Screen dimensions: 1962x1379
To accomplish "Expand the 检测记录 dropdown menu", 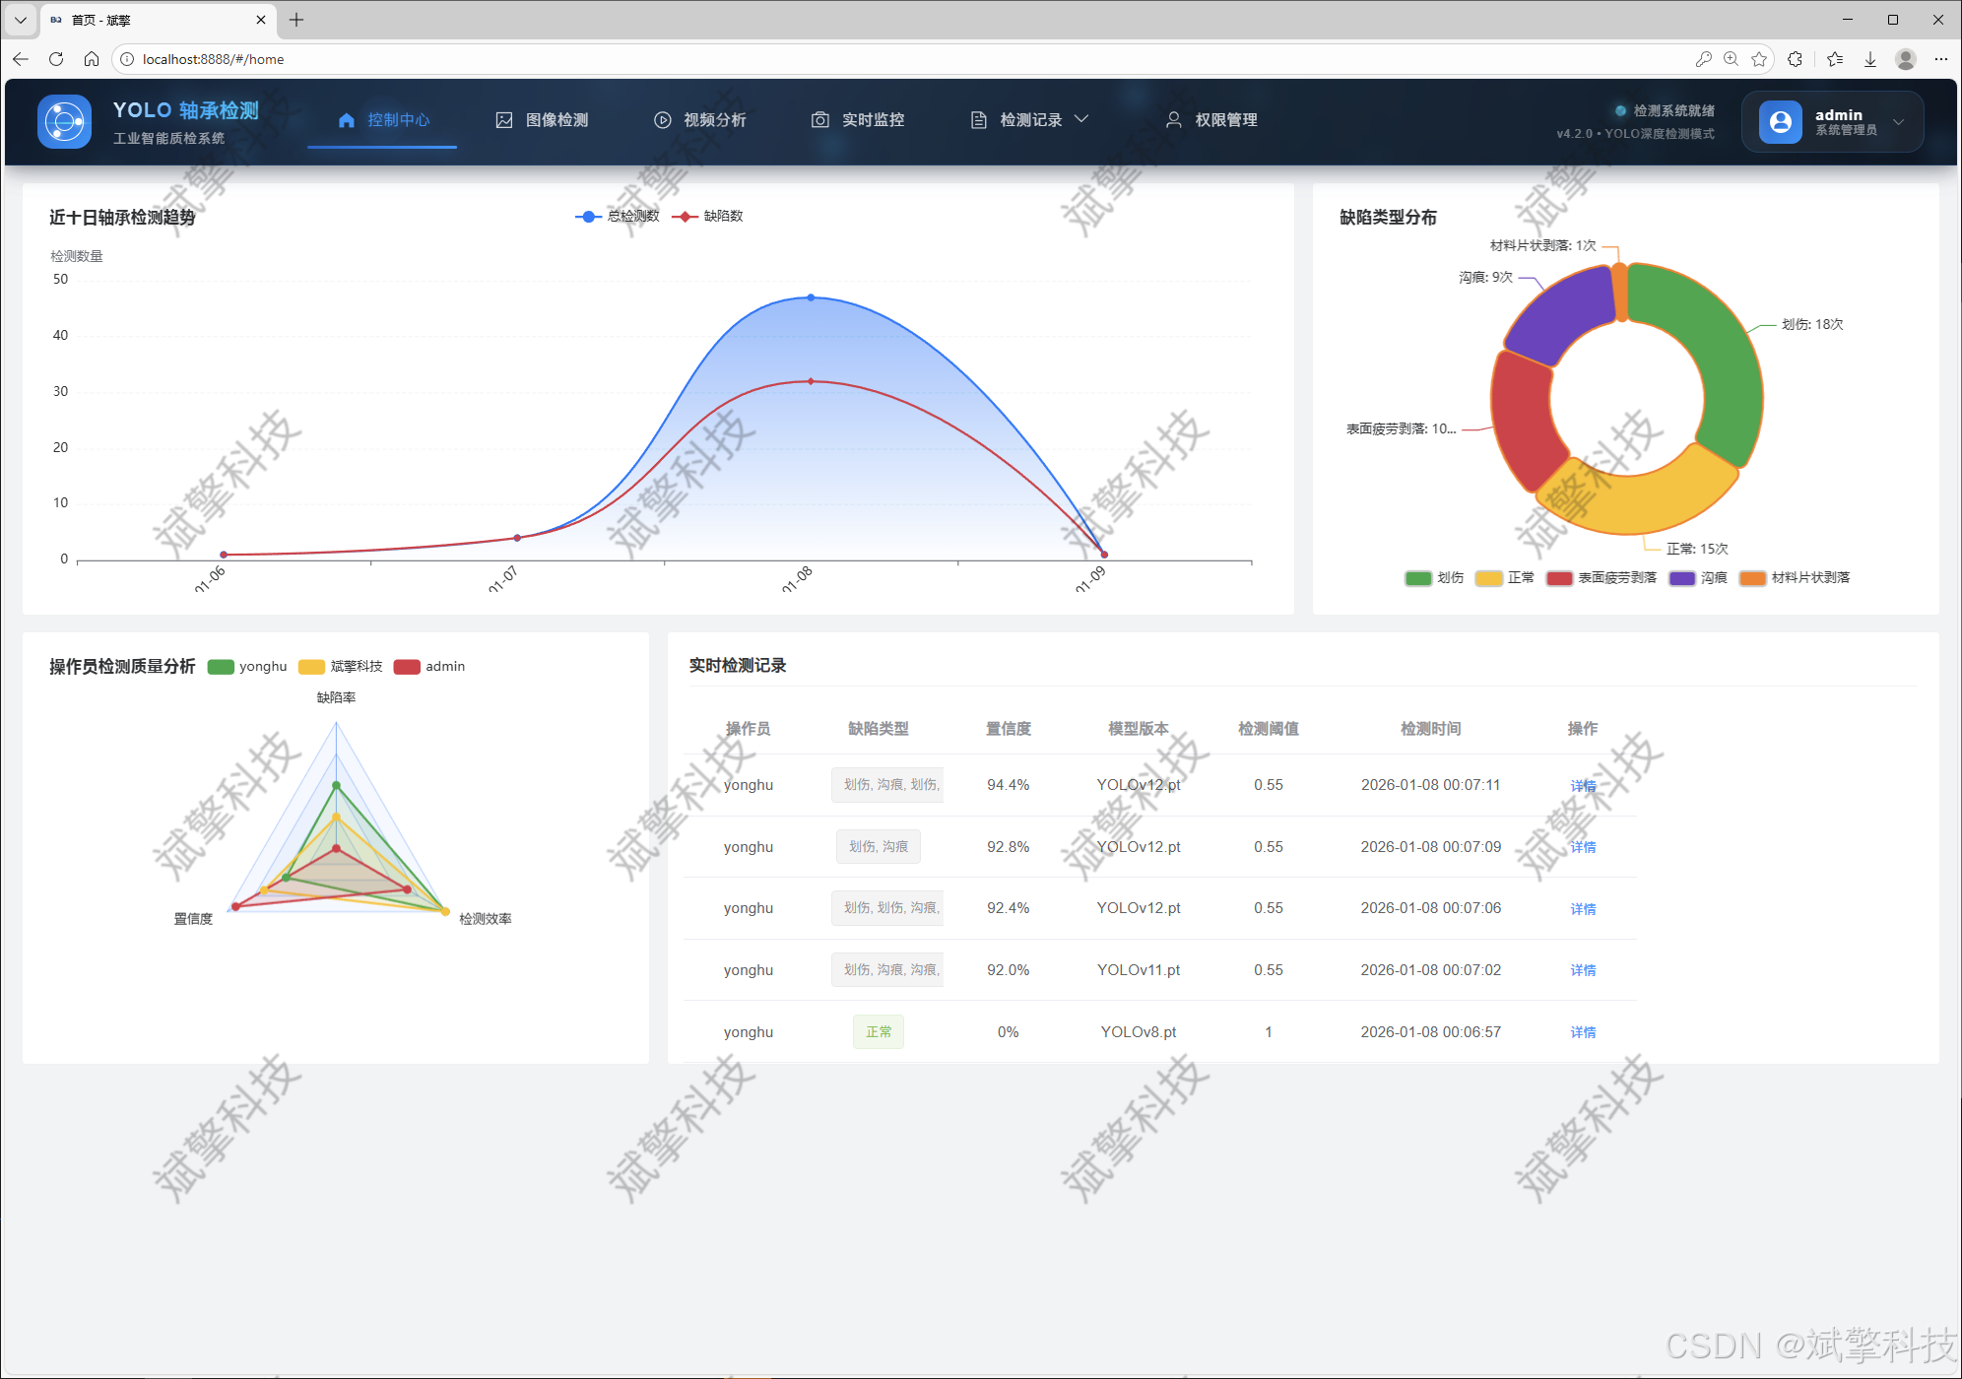I will click(1030, 120).
